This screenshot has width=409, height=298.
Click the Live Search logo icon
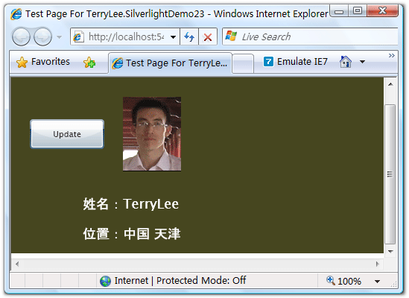coord(231,37)
